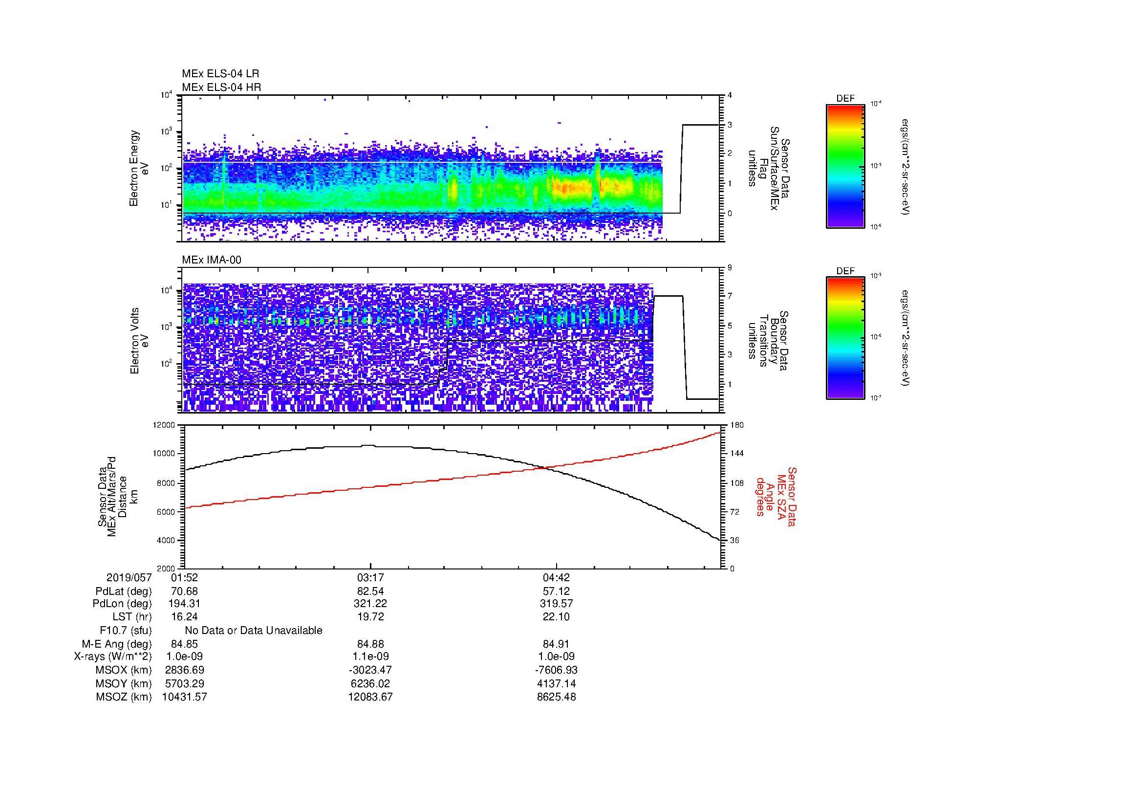
Task: Click the M-E Ang value 84.88
Action: coord(370,644)
